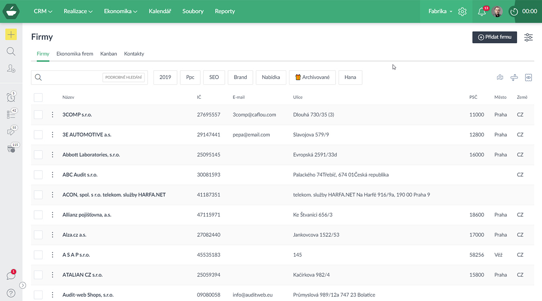Apply the Nabídka saved filter
The width and height of the screenshot is (542, 301).
(271, 77)
